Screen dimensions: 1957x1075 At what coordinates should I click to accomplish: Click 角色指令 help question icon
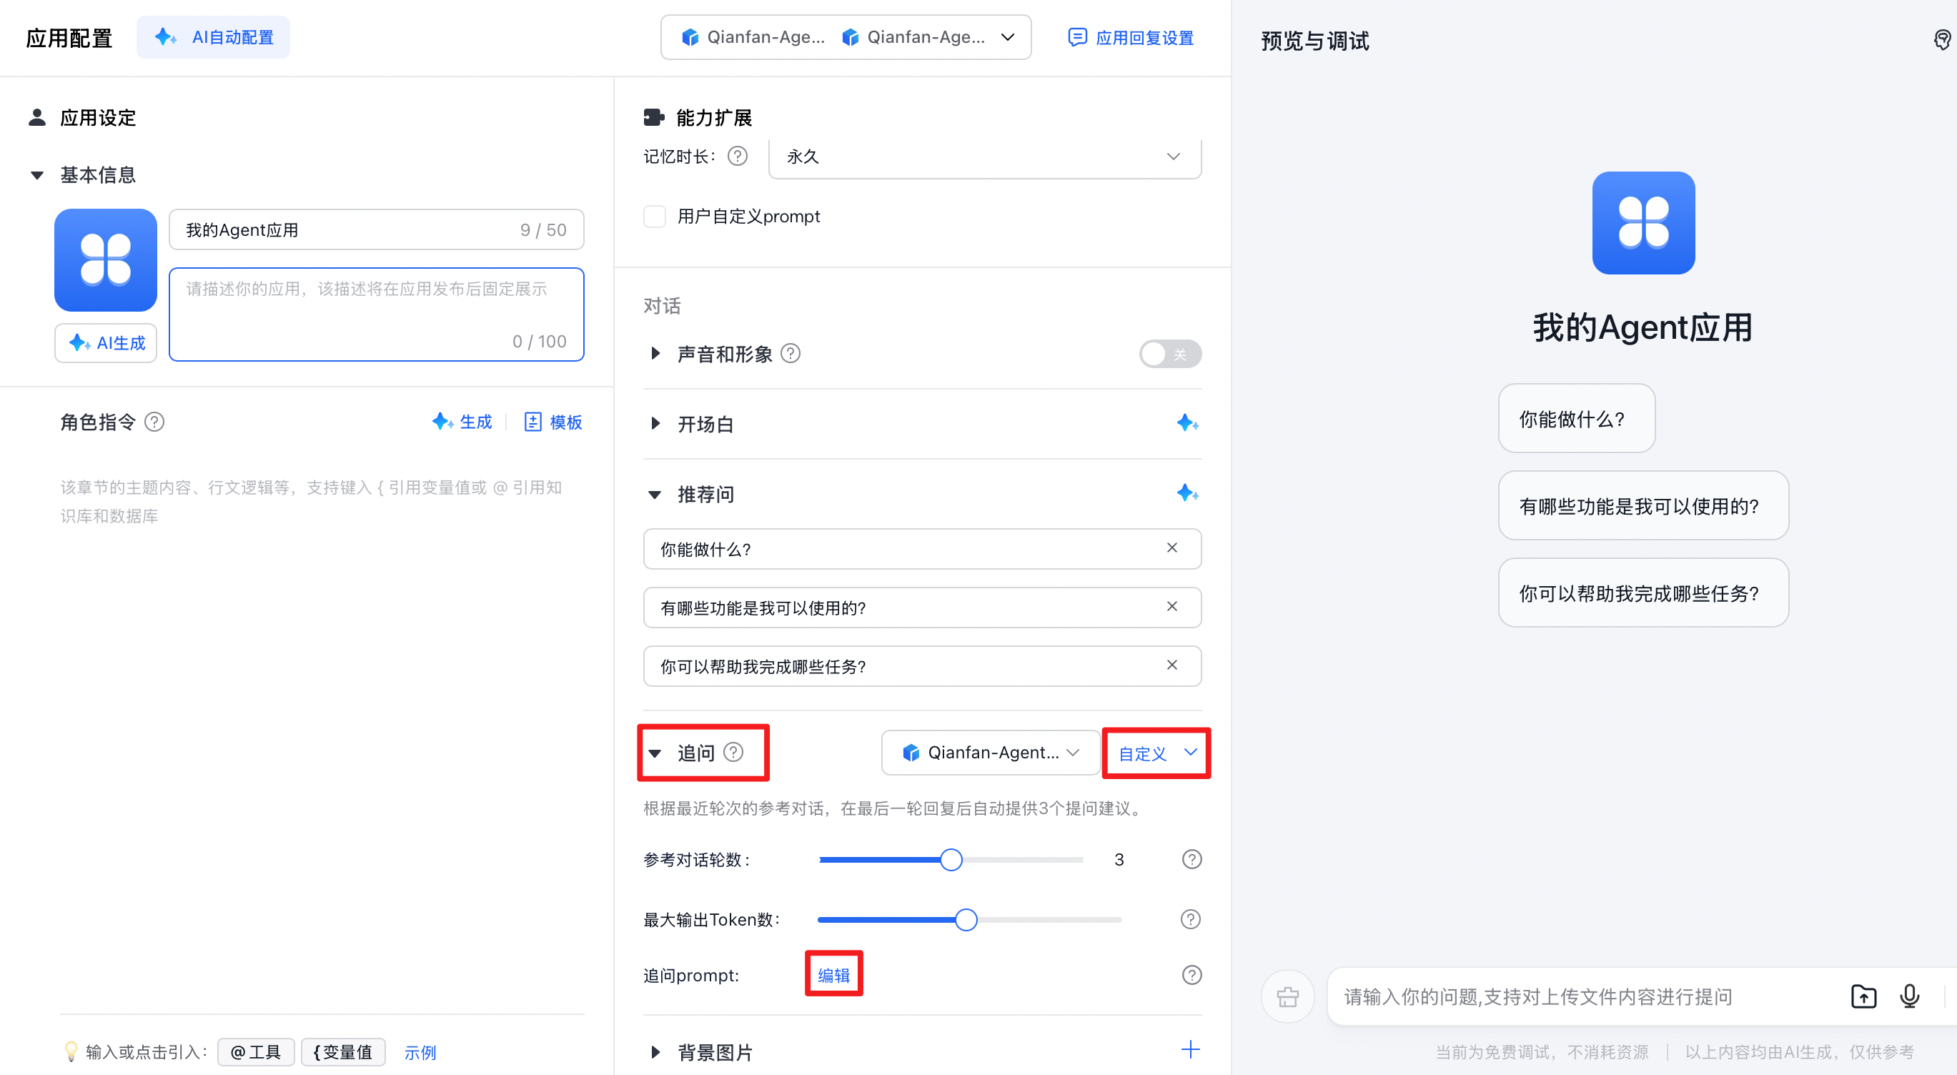coord(154,422)
